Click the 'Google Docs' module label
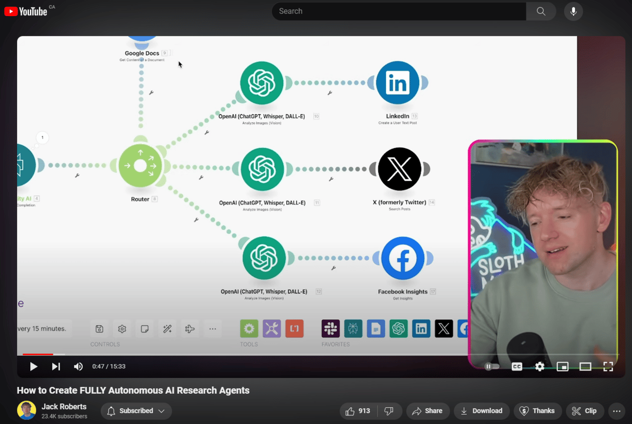Screen dimensions: 632x424 (x=142, y=53)
